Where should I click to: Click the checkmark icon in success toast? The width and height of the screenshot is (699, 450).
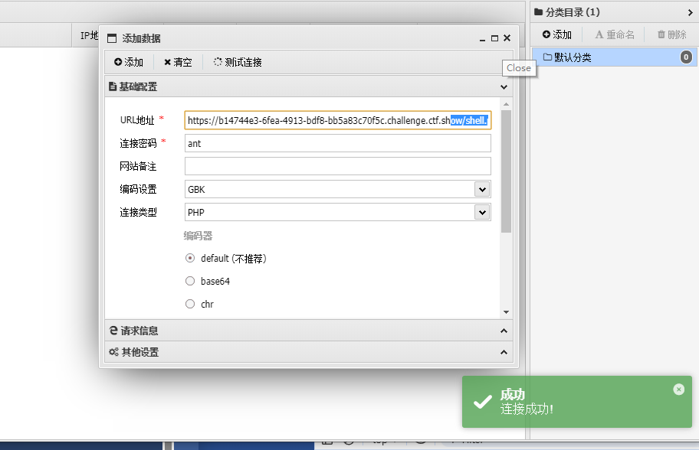483,403
